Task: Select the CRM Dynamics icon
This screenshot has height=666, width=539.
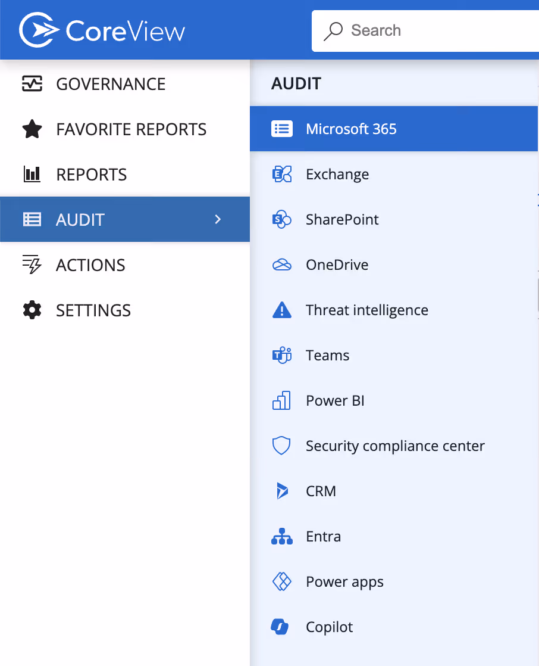Action: (281, 491)
